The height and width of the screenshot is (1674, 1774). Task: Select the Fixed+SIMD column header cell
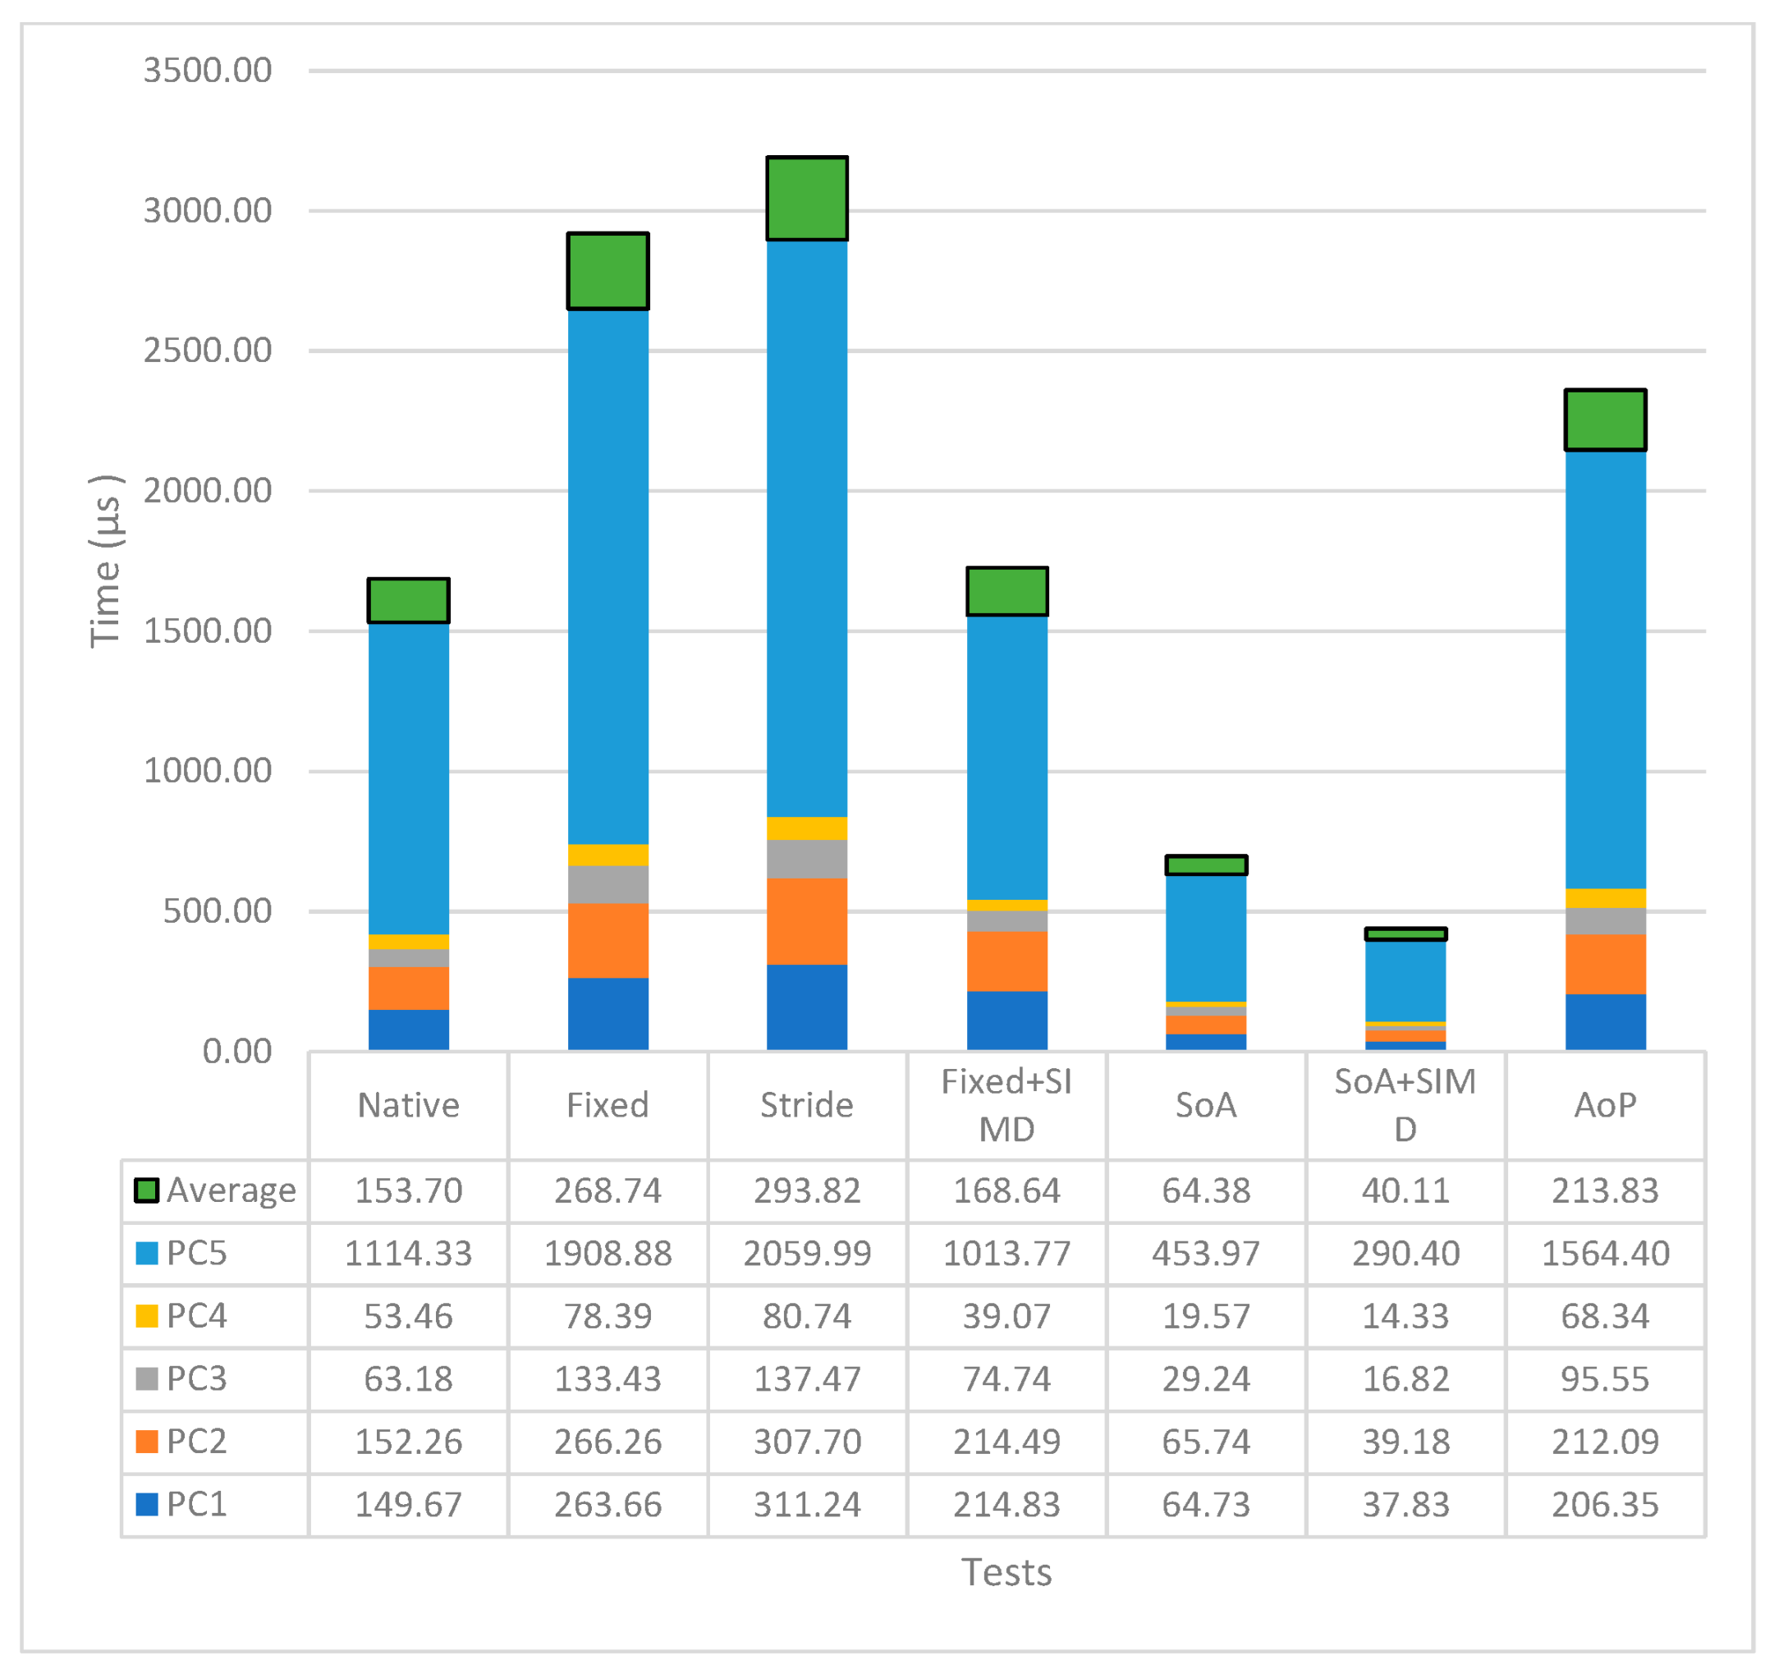(x=1006, y=1106)
